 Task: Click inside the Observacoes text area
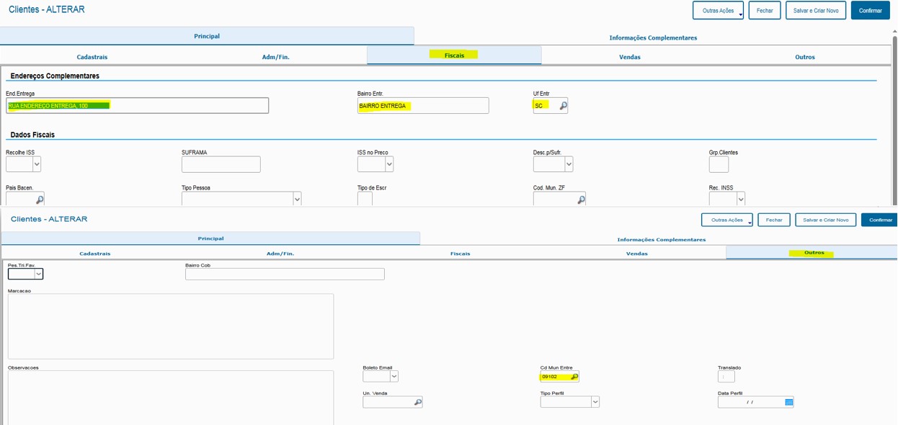(171, 398)
